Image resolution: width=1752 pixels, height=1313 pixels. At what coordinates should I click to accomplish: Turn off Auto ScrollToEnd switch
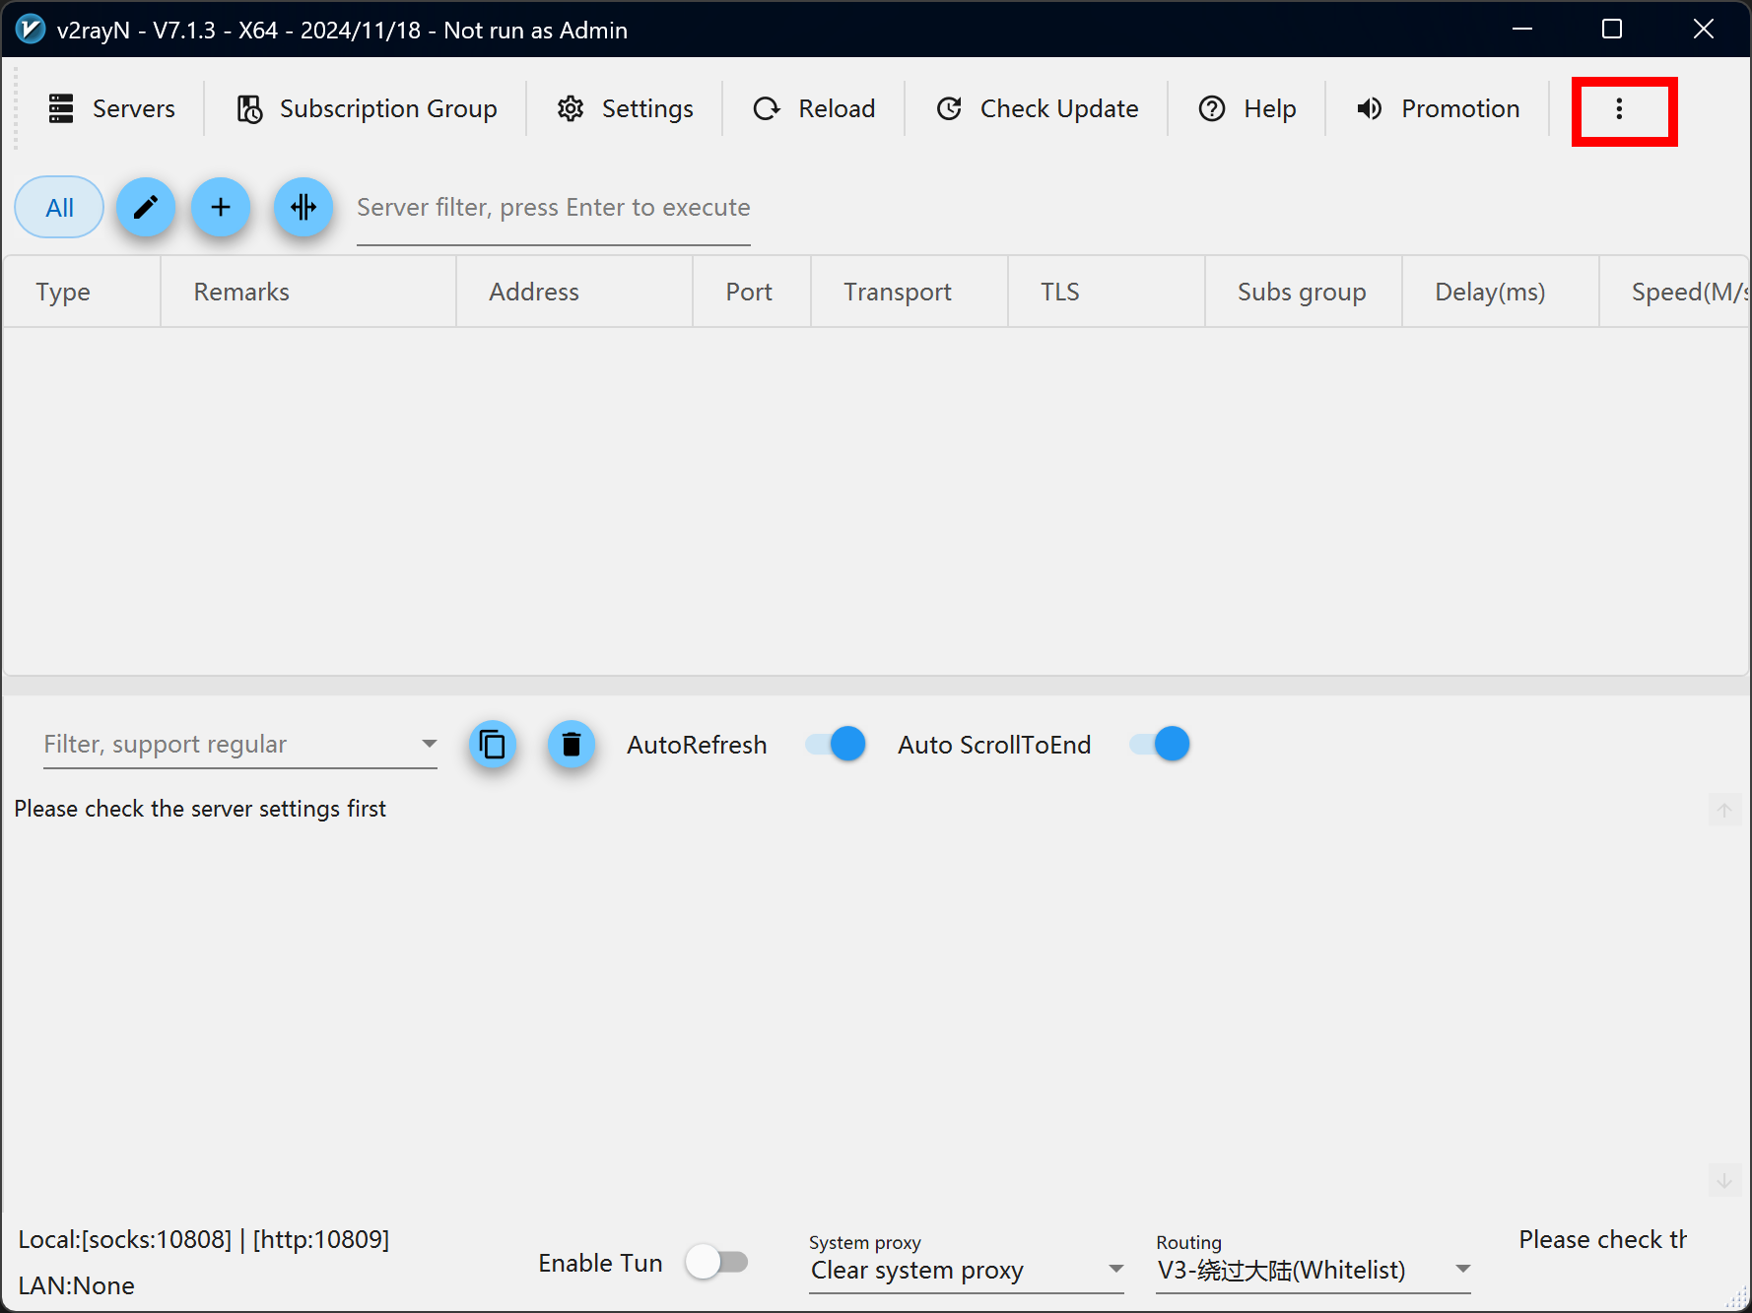[x=1160, y=745]
